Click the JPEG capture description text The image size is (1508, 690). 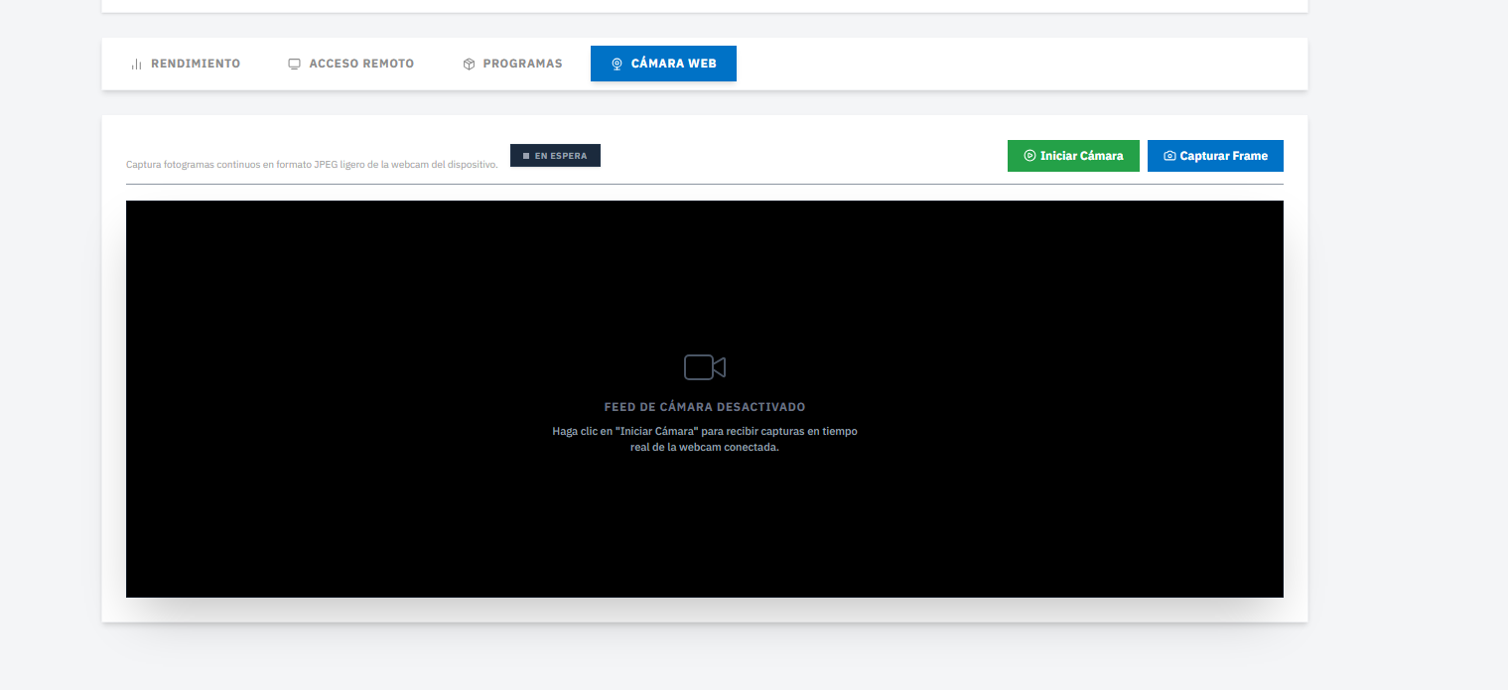[x=312, y=165]
